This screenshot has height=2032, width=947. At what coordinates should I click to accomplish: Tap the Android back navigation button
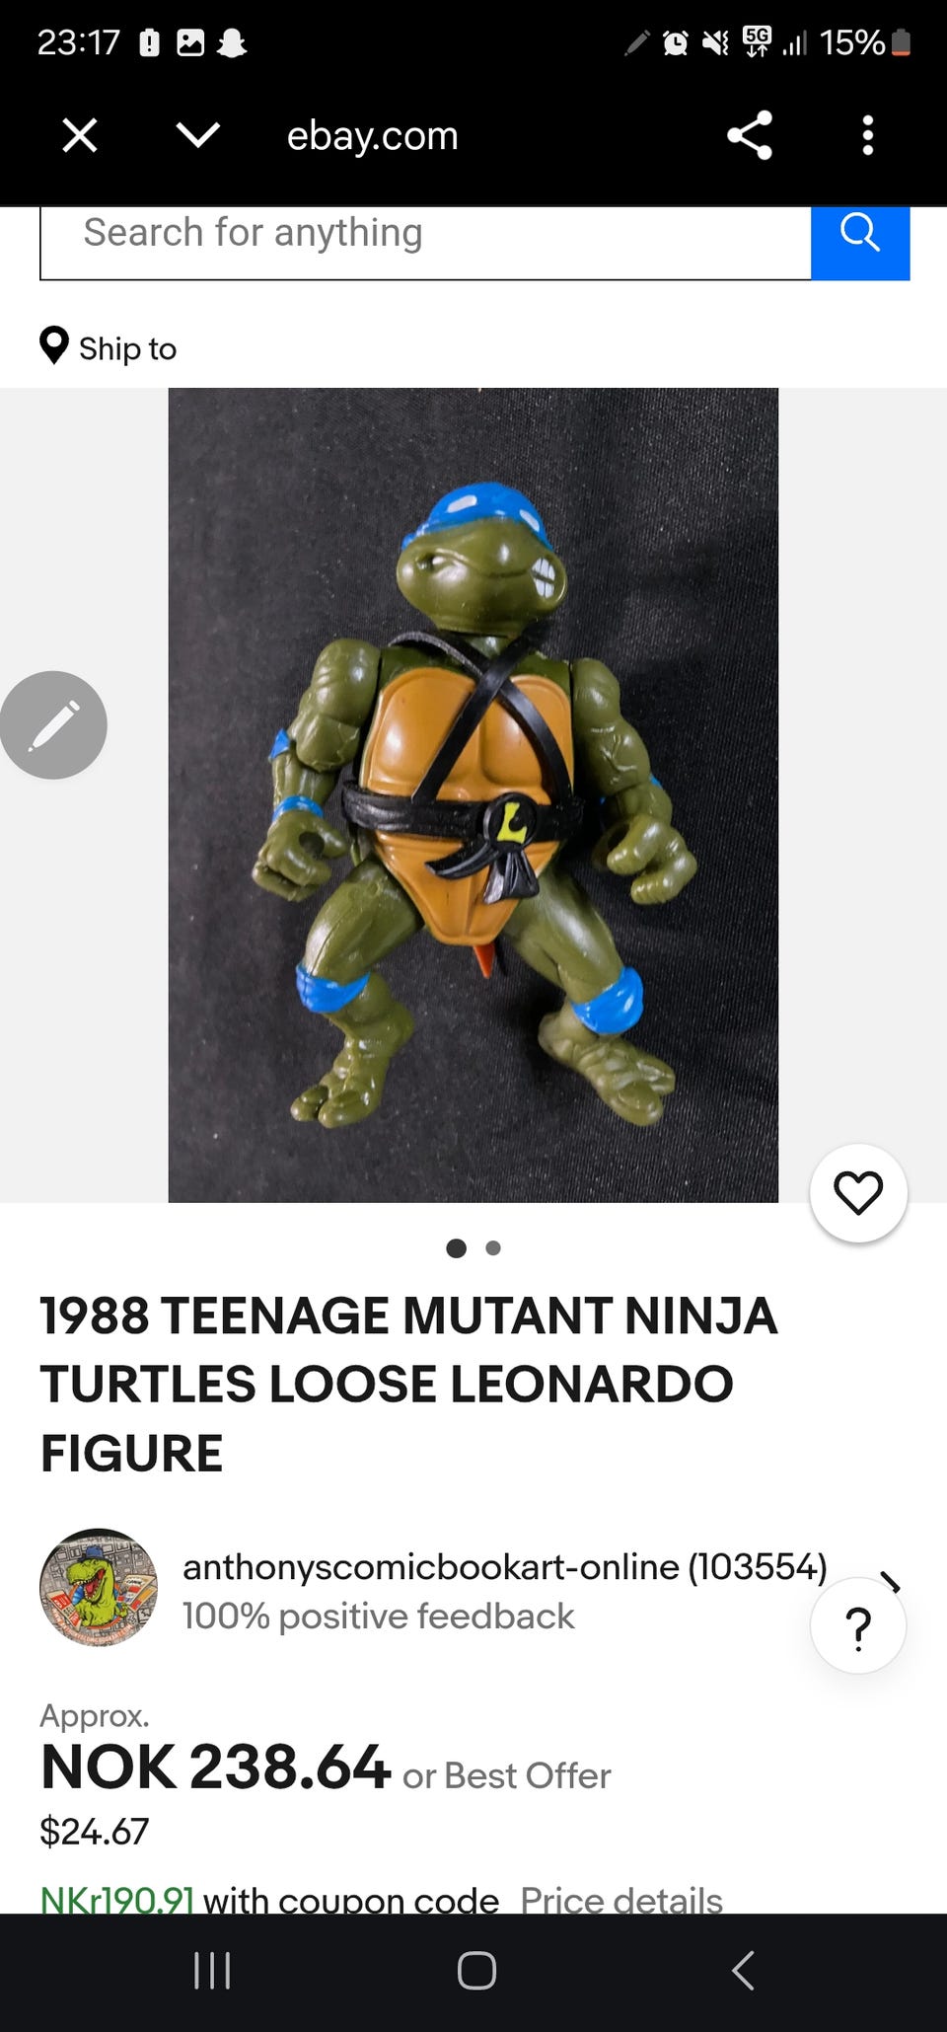click(744, 1971)
